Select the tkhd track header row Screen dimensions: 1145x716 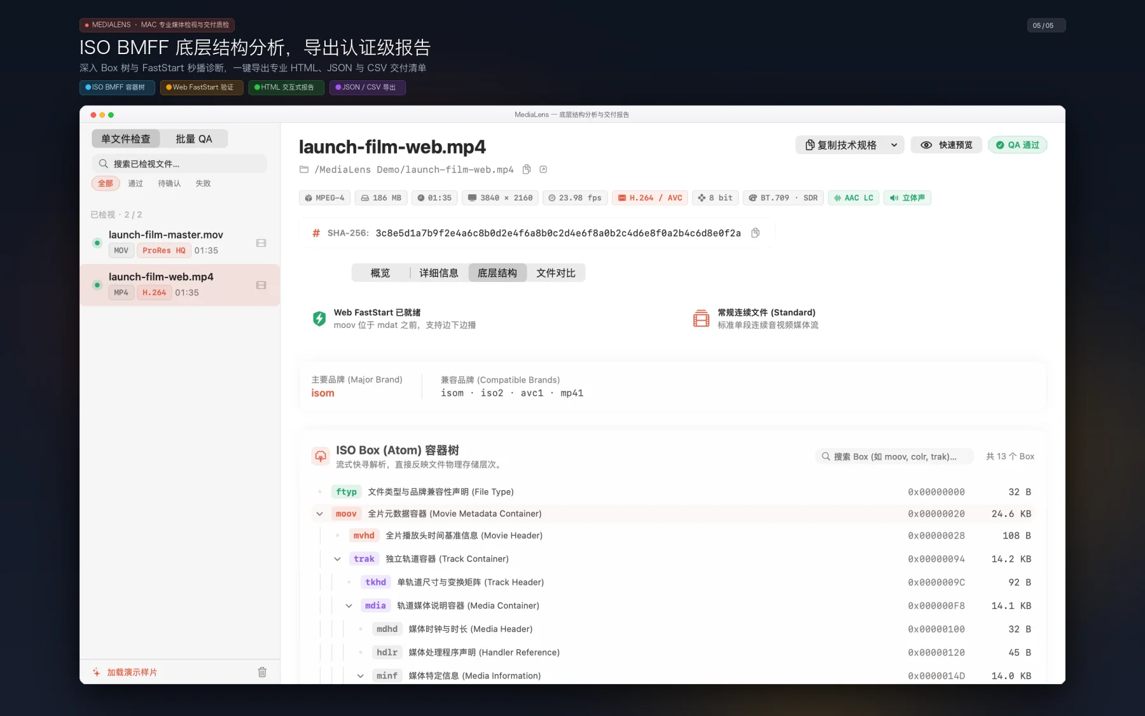(673, 582)
